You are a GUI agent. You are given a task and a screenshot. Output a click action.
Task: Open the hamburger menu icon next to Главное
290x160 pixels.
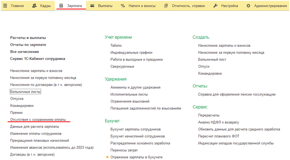[x=5, y=6]
